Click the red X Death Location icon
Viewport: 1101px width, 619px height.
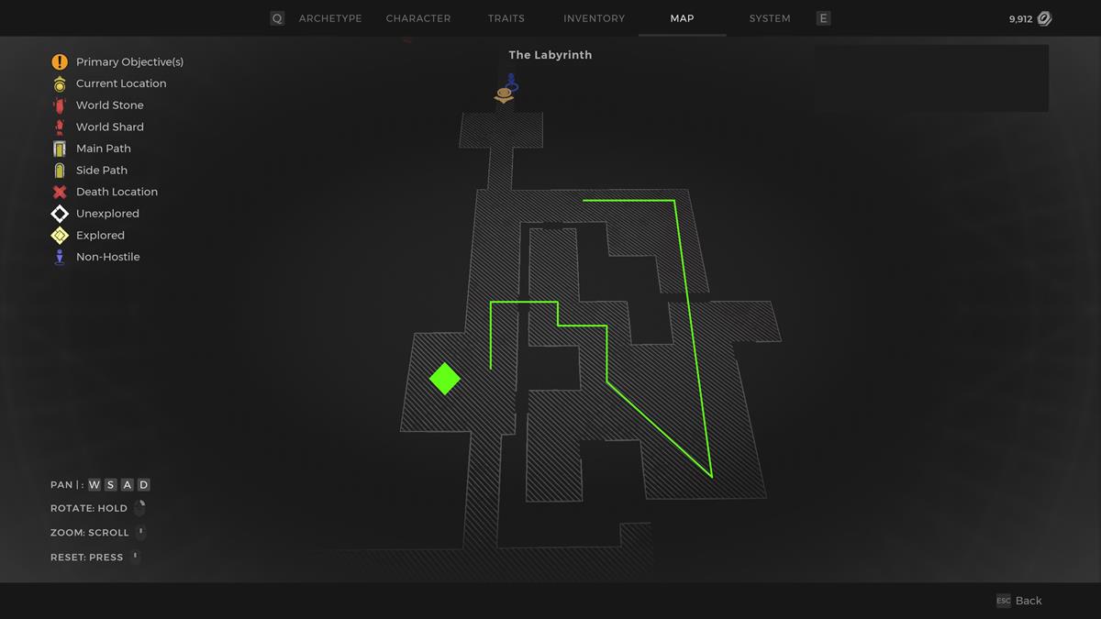[x=60, y=192]
